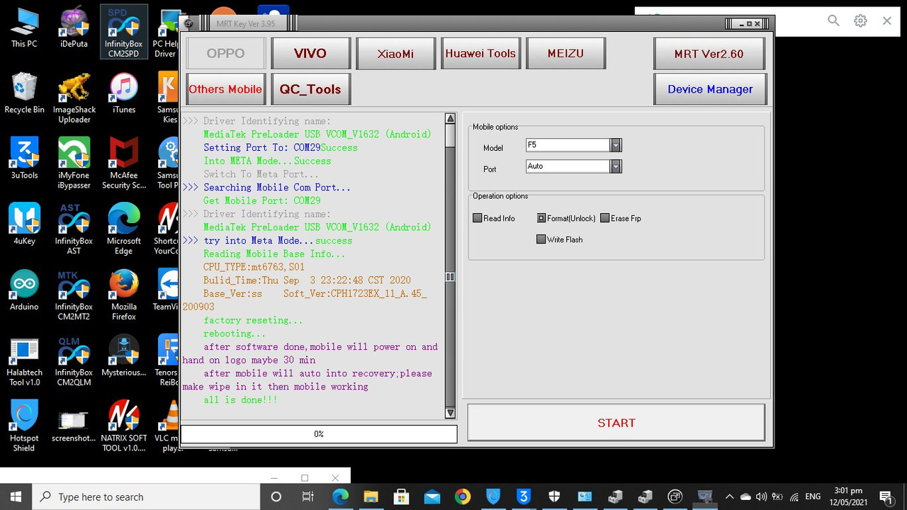Screen dimensions: 907x510
Task: Click the START button
Action: pyautogui.click(x=616, y=423)
